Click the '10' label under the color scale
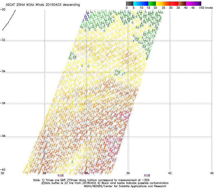This screenshot has height=188, width=214. click(141, 8)
